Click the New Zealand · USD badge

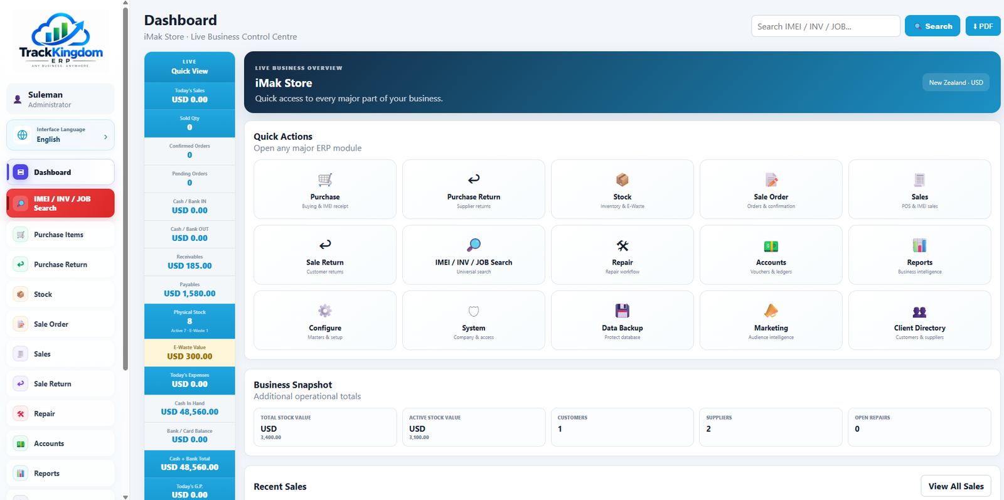956,82
